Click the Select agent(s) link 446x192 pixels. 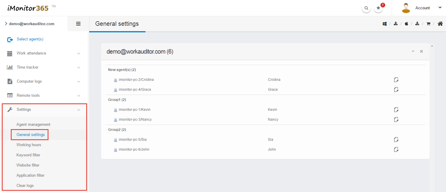point(30,39)
